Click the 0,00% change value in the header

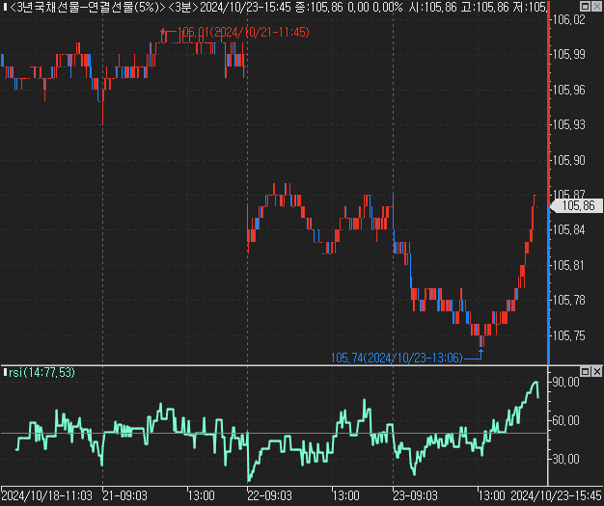pos(388,7)
